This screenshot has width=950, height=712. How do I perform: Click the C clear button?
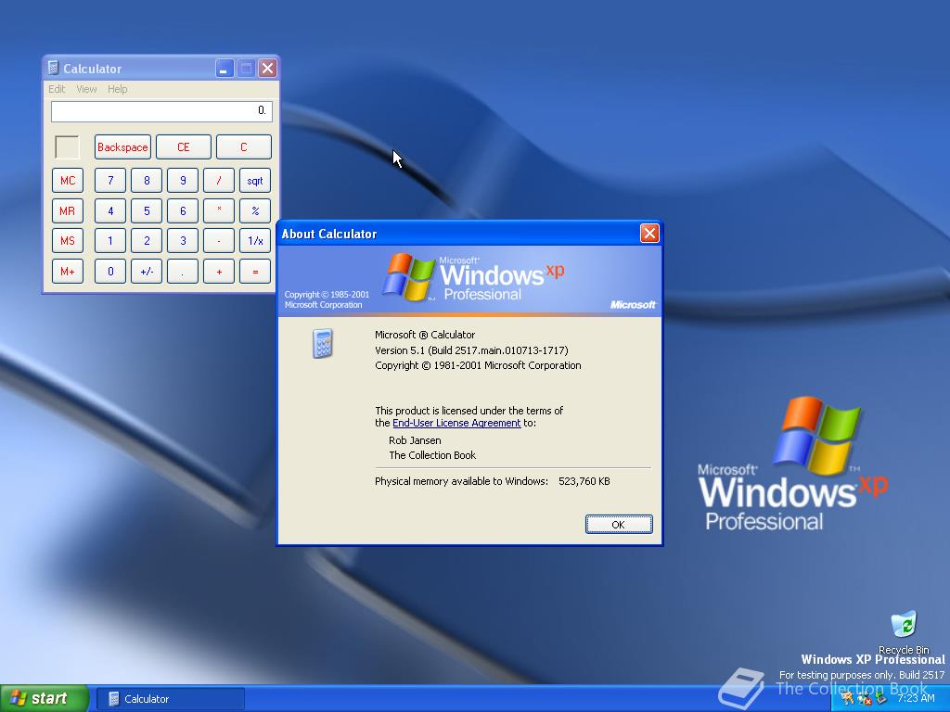click(x=244, y=147)
